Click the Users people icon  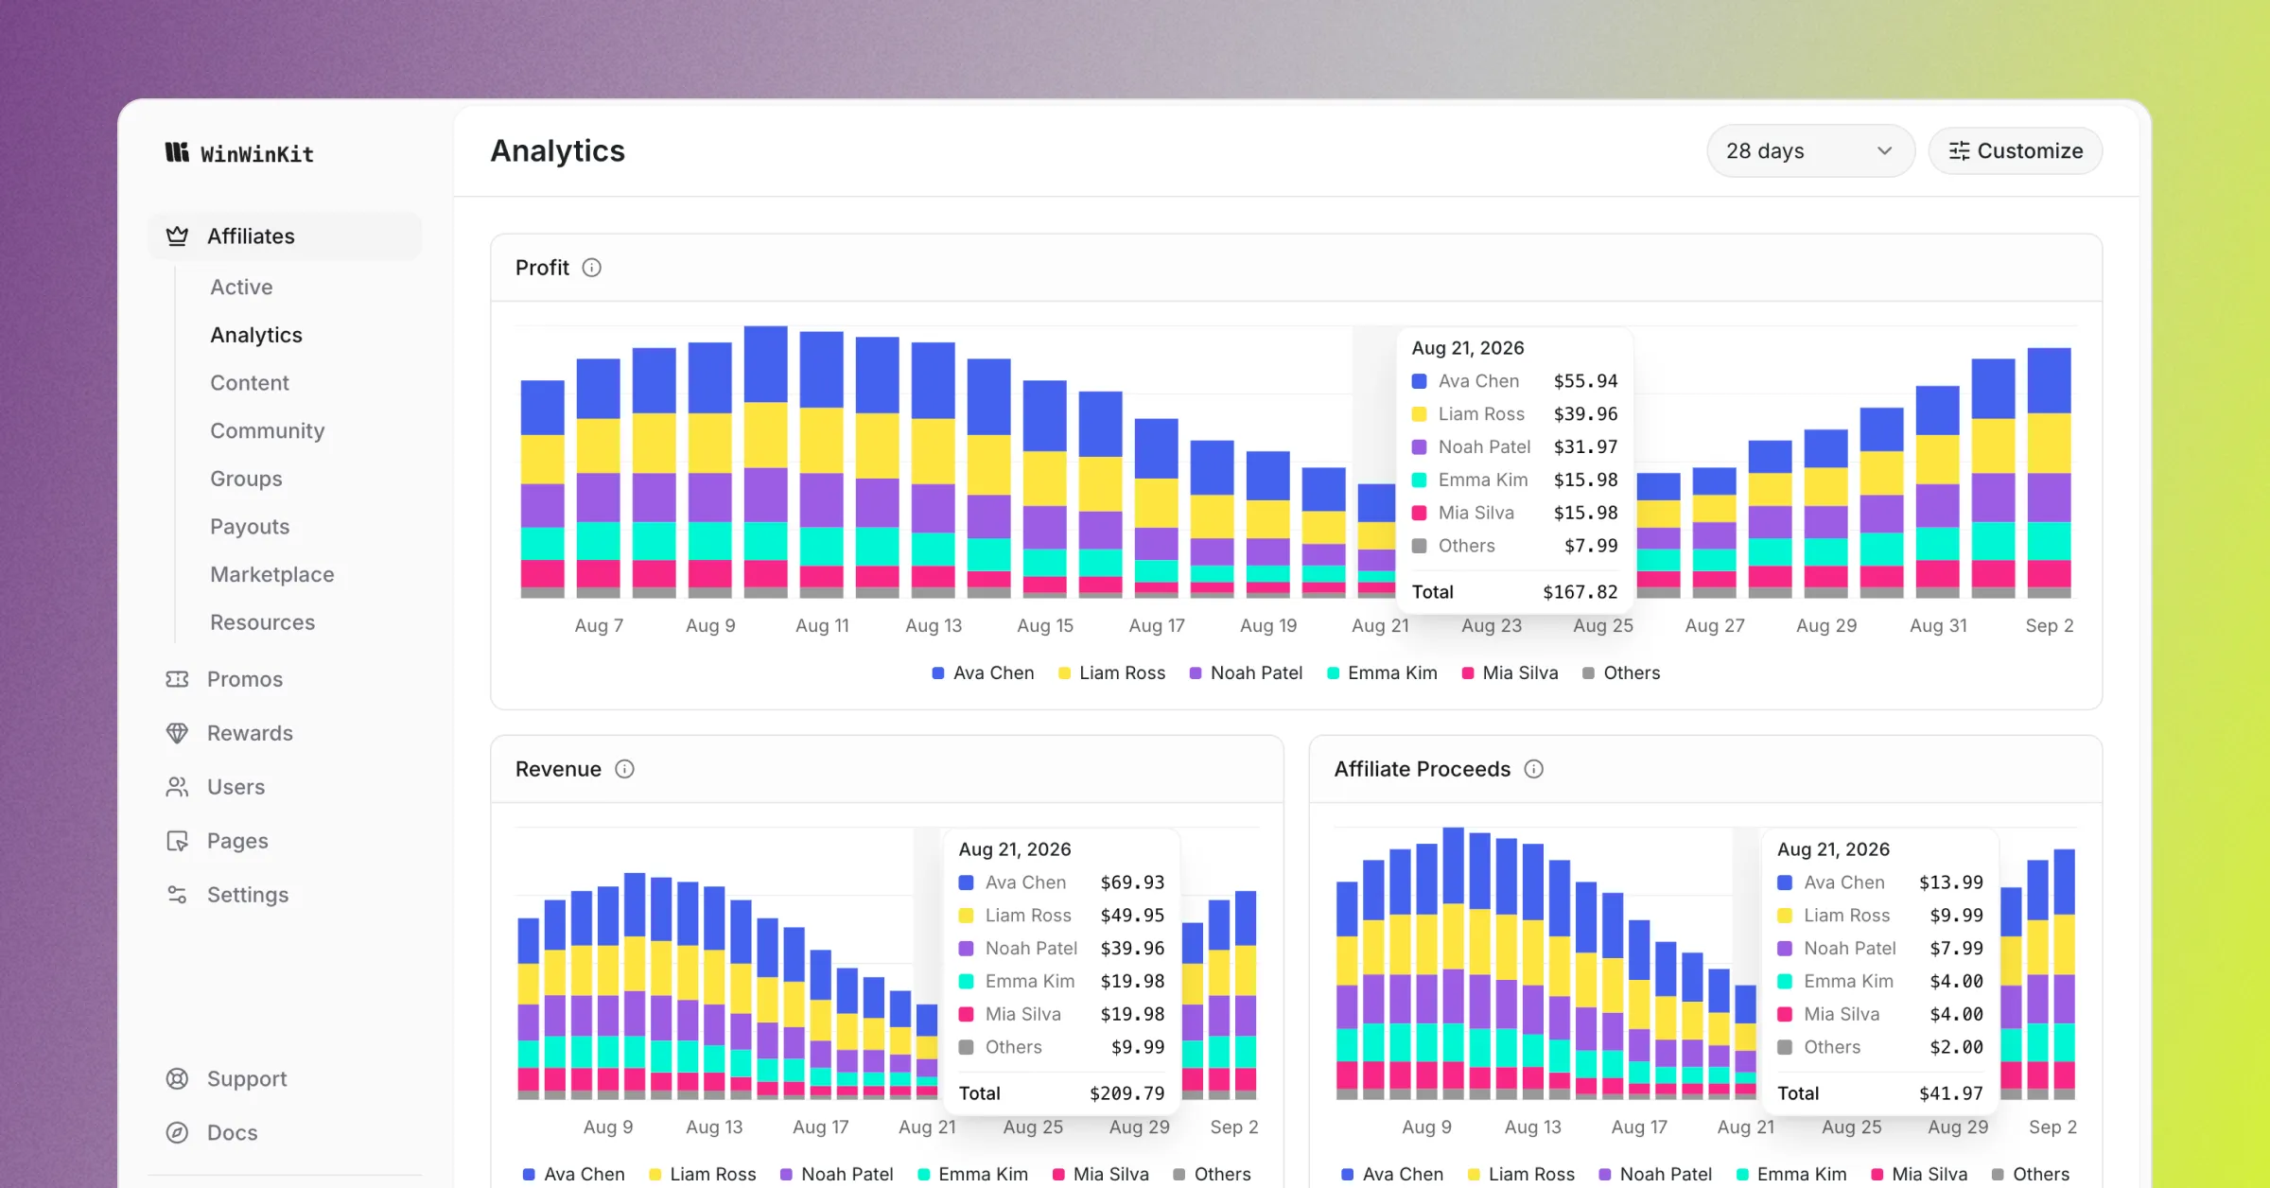click(x=177, y=787)
